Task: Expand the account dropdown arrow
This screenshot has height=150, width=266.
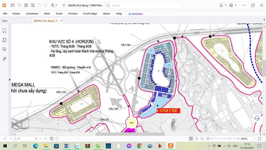Action: (236, 5)
